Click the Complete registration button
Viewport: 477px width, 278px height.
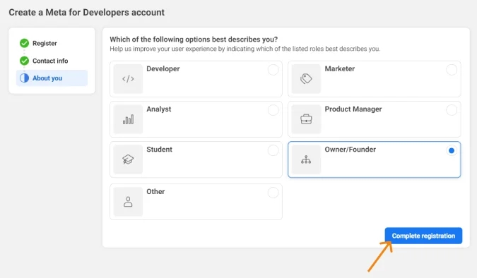point(423,236)
